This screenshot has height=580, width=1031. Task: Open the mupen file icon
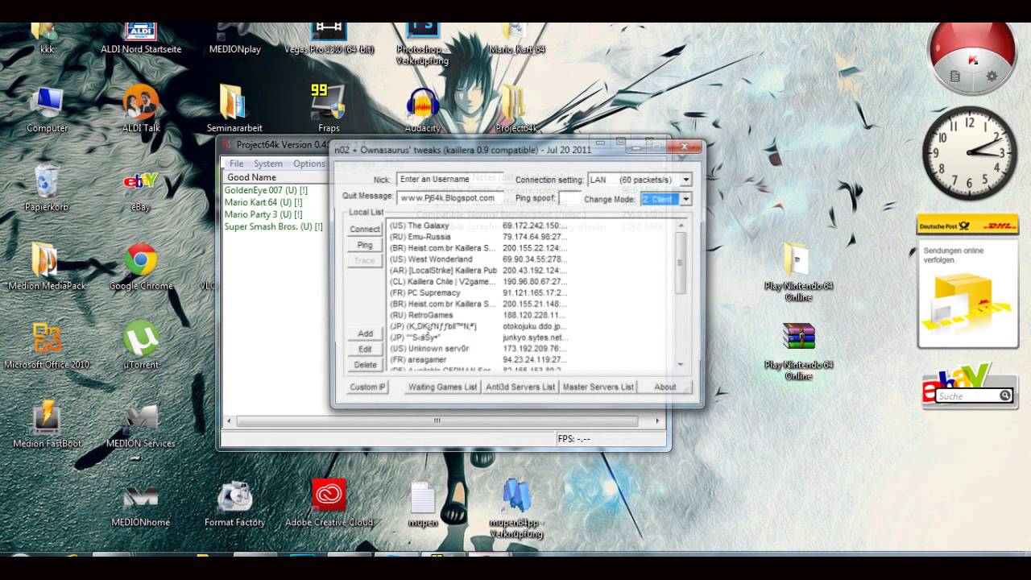click(x=423, y=505)
